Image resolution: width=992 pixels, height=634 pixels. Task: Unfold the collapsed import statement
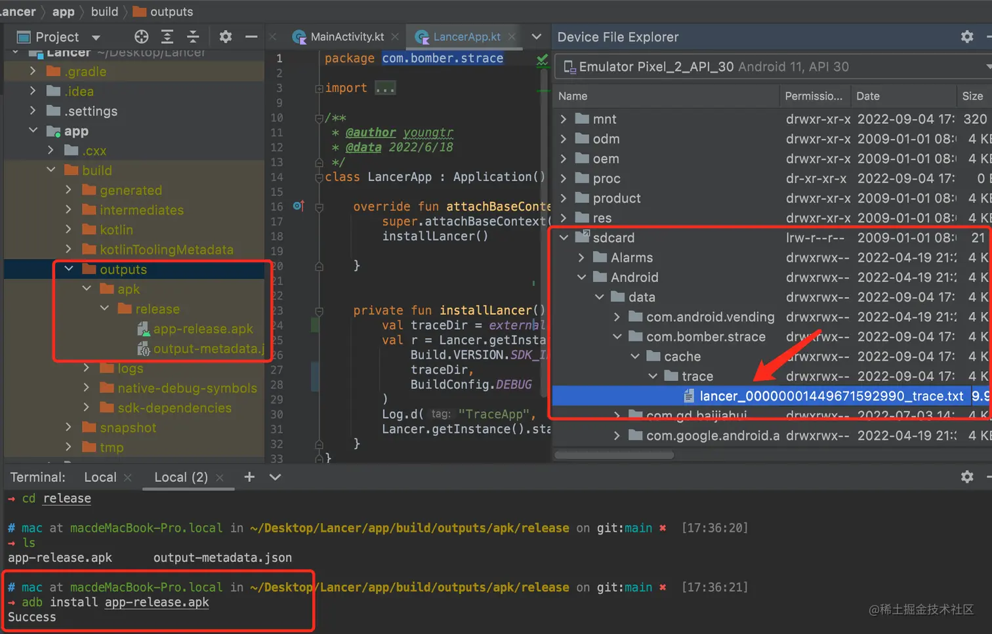coord(319,89)
